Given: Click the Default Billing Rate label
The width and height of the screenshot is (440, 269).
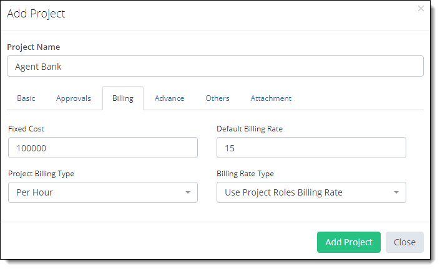Looking at the screenshot, I should point(250,129).
